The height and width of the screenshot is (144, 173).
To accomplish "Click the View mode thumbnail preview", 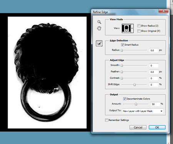I will coord(126,28).
